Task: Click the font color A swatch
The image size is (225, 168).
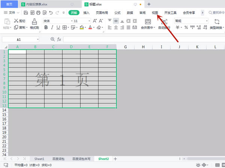Action: click(91, 28)
